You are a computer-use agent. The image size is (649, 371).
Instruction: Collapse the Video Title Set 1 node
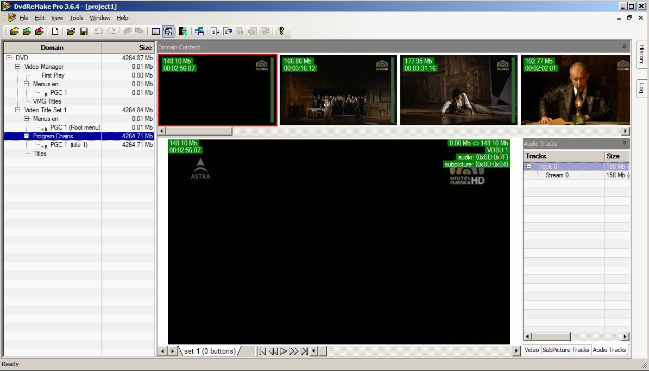point(18,110)
